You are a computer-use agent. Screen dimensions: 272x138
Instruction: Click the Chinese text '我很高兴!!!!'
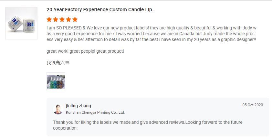[58, 63]
